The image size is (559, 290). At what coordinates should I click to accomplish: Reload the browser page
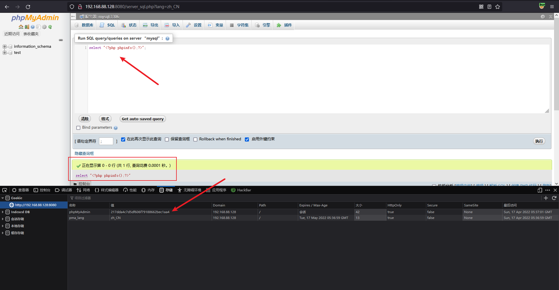28,7
